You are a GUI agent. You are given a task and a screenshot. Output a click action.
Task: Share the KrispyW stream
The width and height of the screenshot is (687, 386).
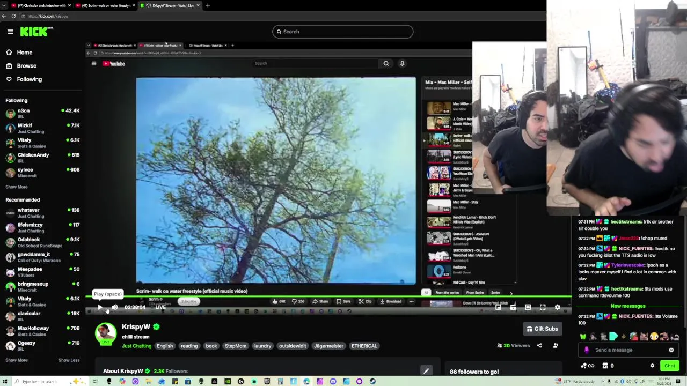tap(539, 346)
